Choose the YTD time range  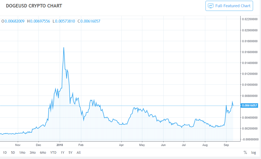(x=53, y=153)
